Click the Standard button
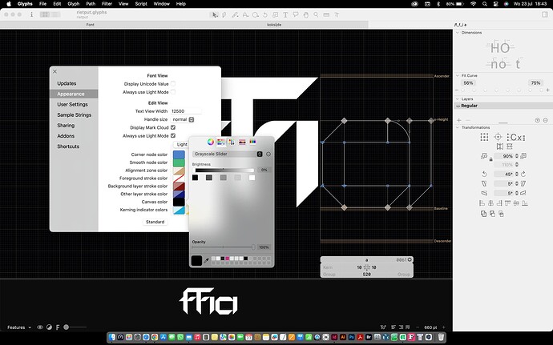Viewport: 553px width, 345px height. click(155, 222)
